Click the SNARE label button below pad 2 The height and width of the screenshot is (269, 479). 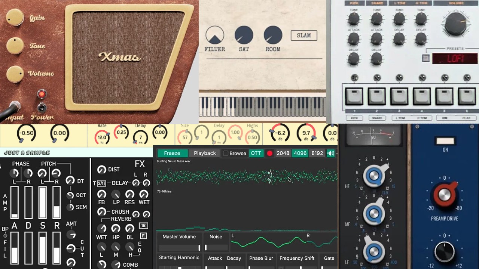pos(377,118)
